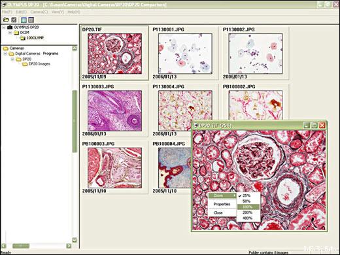Select 50% zoom option
This screenshot has height=255, width=340.
tap(248, 201)
